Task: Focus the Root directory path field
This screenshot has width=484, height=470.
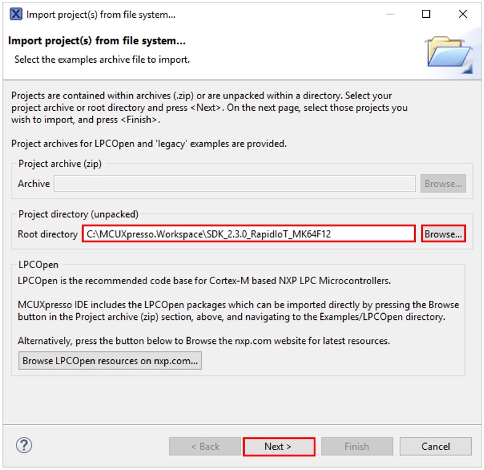Action: point(248,234)
